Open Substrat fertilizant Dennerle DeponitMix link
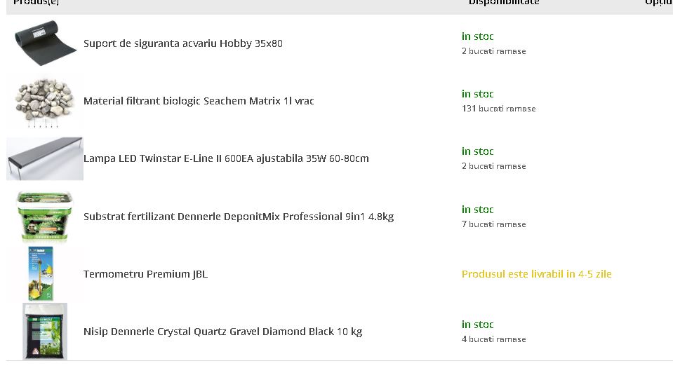673x375 pixels. [239, 217]
